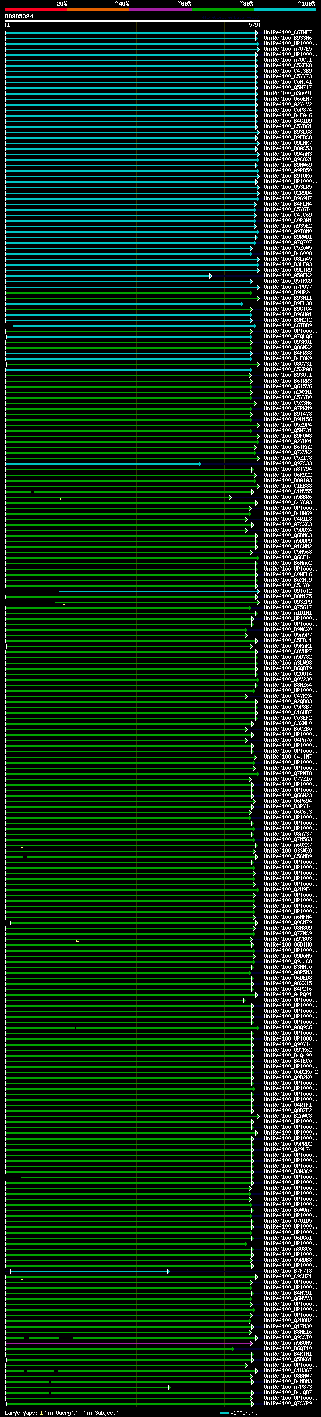Screen dimensions: 321x1417
Task: Select the UniRef100_B9FL38 label
Action: click(287, 304)
